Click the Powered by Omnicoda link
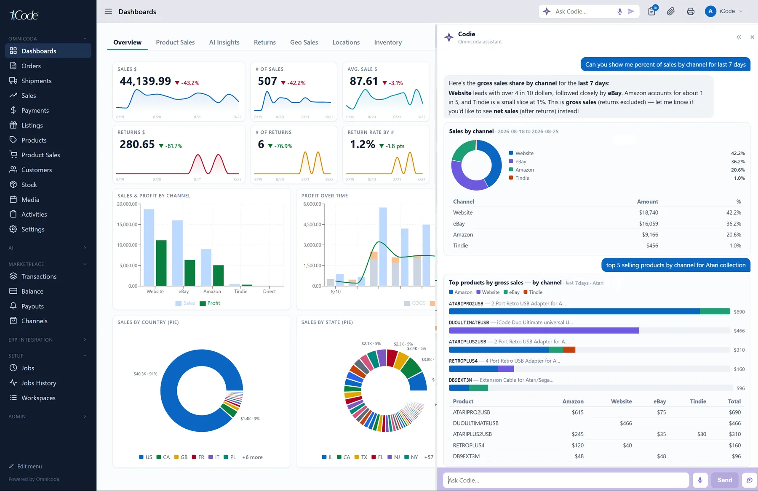This screenshot has width=758, height=491. click(34, 479)
